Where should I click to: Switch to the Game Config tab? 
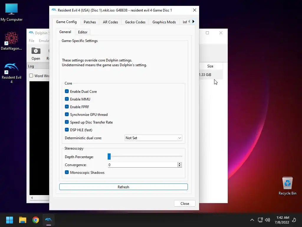[x=66, y=22]
